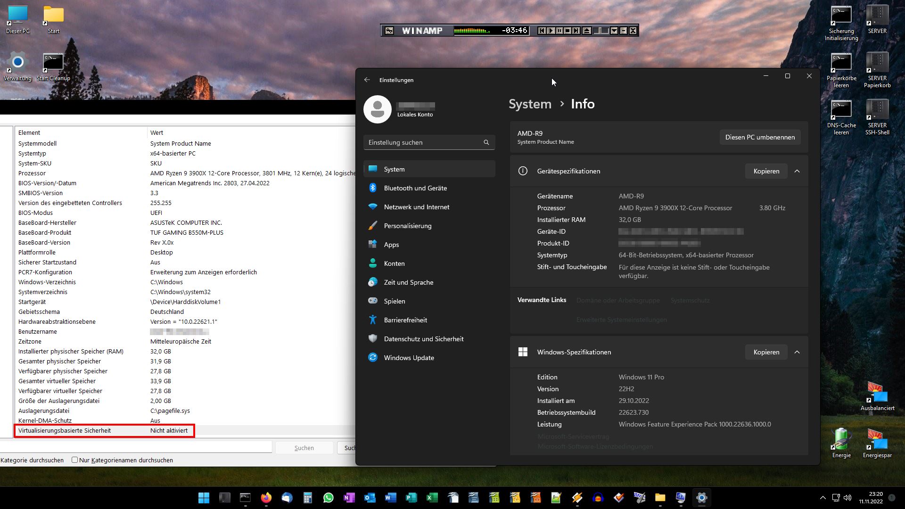The height and width of the screenshot is (509, 905).
Task: Open Bluetooth und Geräte settings
Action: 415,188
